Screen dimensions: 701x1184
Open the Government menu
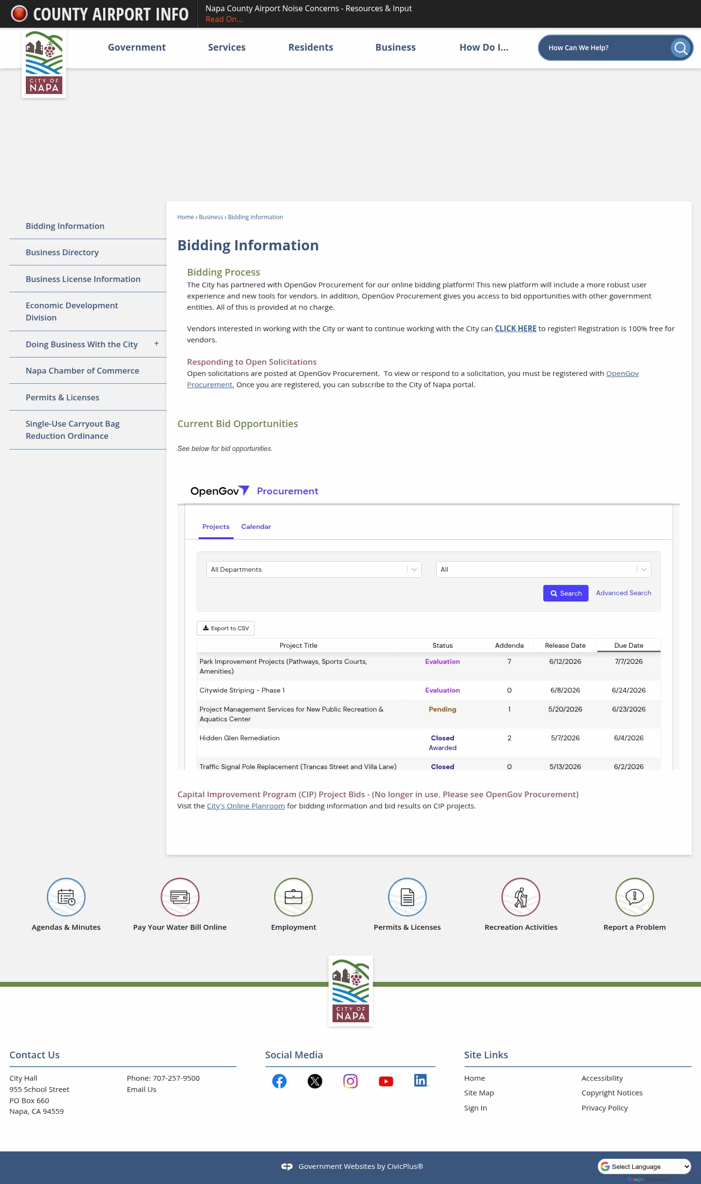click(x=137, y=47)
